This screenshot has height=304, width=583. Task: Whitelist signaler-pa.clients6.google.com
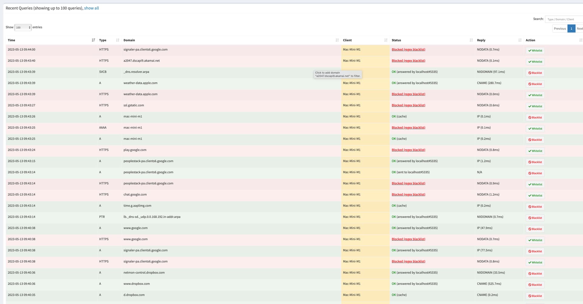[x=535, y=50]
